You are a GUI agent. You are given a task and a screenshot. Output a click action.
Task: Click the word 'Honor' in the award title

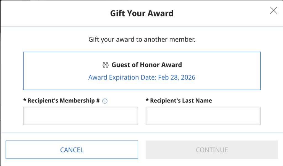pos(149,65)
